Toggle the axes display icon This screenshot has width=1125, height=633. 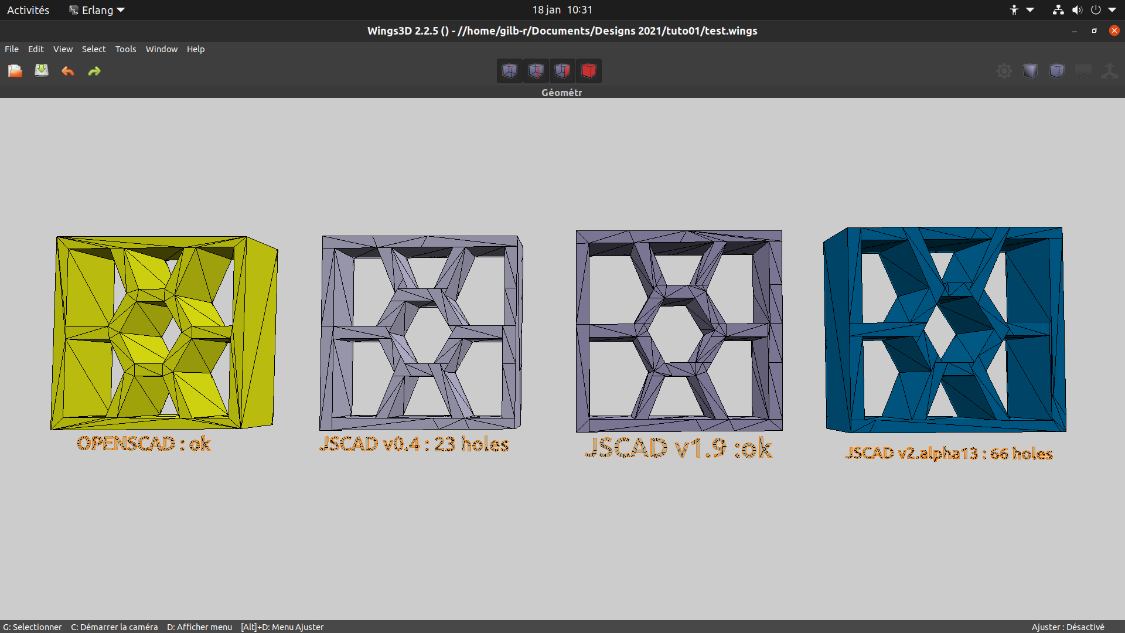1110,70
